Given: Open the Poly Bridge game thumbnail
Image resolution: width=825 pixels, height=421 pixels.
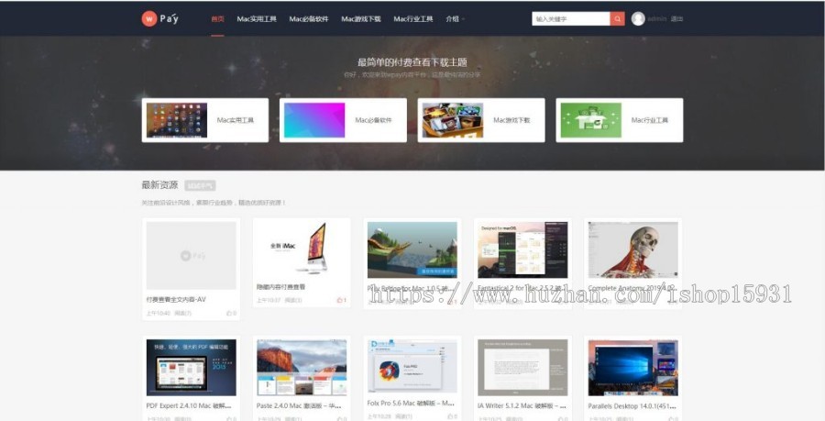Looking at the screenshot, I should pos(412,249).
